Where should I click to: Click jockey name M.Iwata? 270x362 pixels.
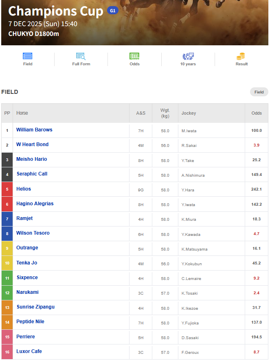click(x=189, y=131)
